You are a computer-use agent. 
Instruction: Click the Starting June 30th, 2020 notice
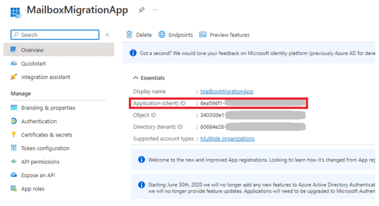coord(262,188)
